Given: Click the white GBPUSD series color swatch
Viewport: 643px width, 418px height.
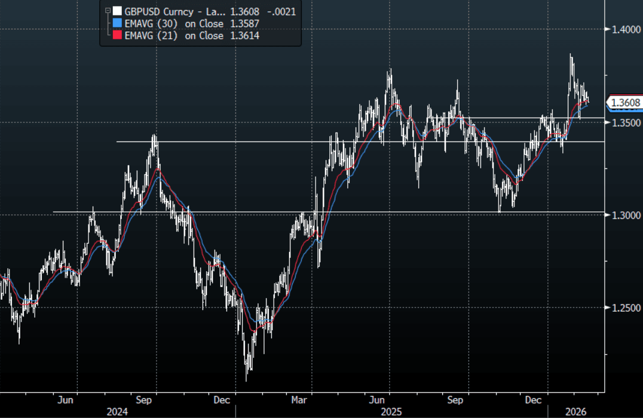Looking at the screenshot, I should click(x=118, y=11).
